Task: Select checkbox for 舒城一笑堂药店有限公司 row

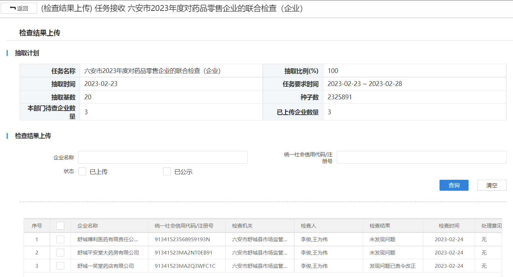Action: click(x=60, y=266)
